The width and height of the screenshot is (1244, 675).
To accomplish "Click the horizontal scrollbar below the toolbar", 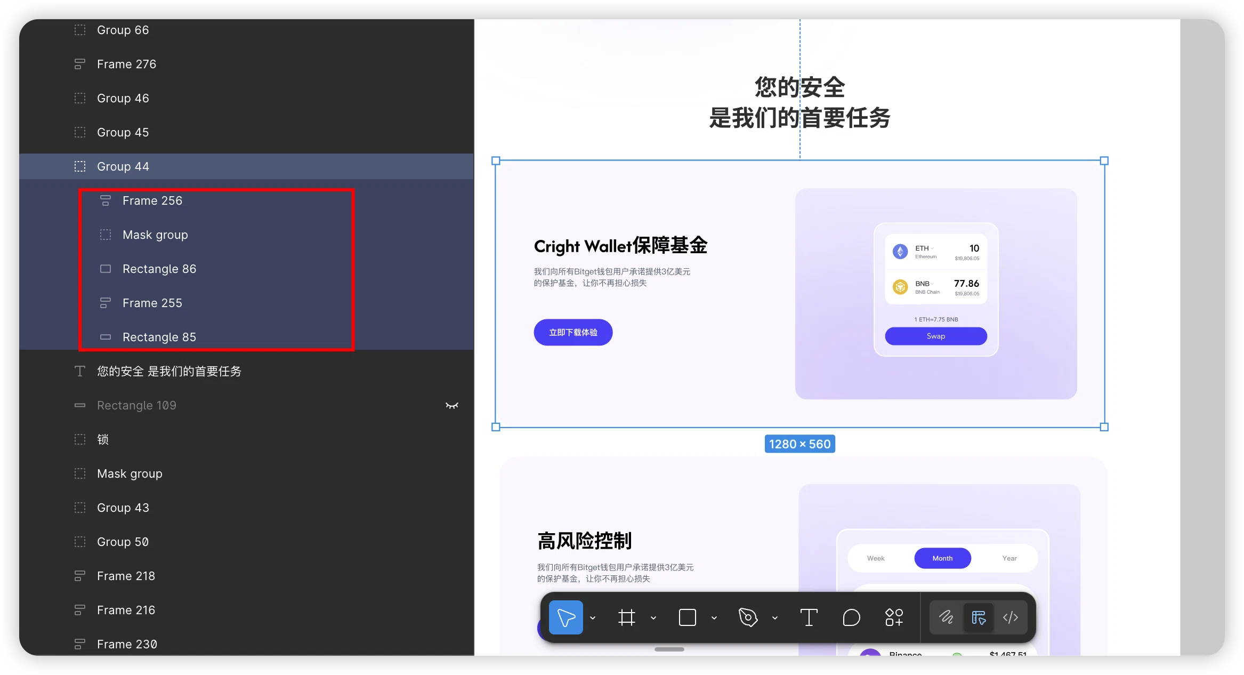I will coord(669,649).
